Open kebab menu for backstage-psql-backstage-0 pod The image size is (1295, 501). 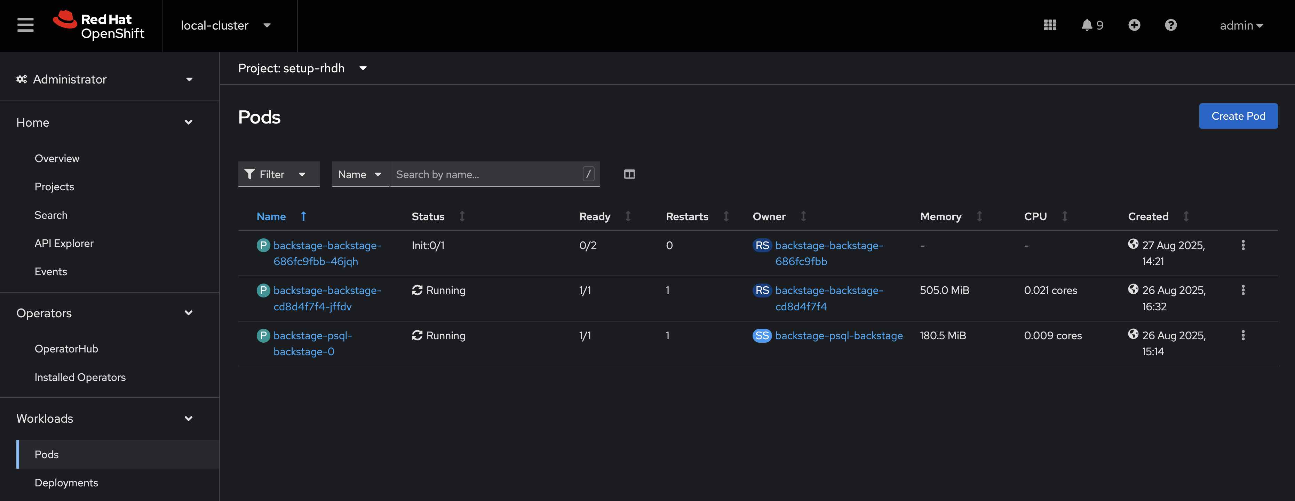coord(1243,335)
